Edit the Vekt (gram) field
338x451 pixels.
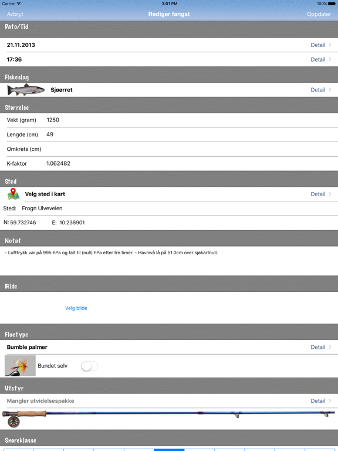click(x=169, y=120)
